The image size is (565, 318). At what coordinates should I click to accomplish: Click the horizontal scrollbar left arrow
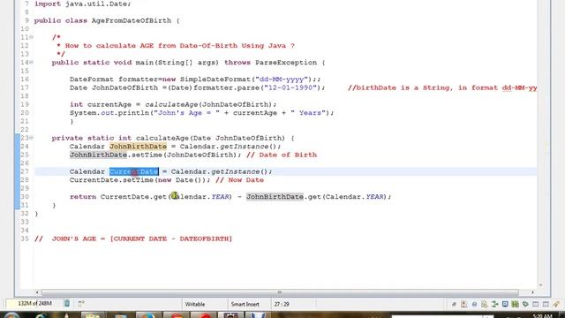coord(37,292)
